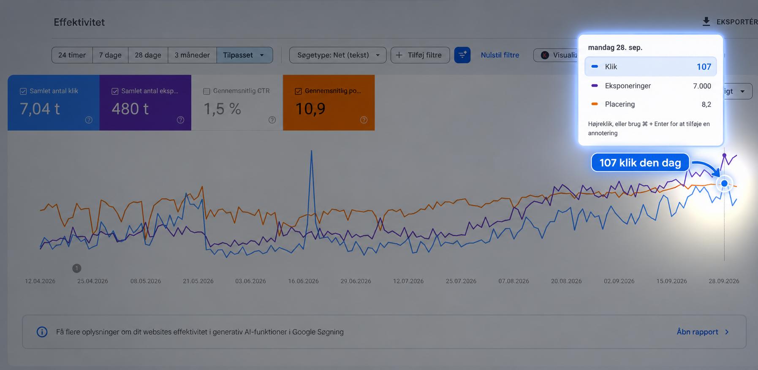
Task: Click the highlighted blue Klik data point
Action: pos(725,183)
